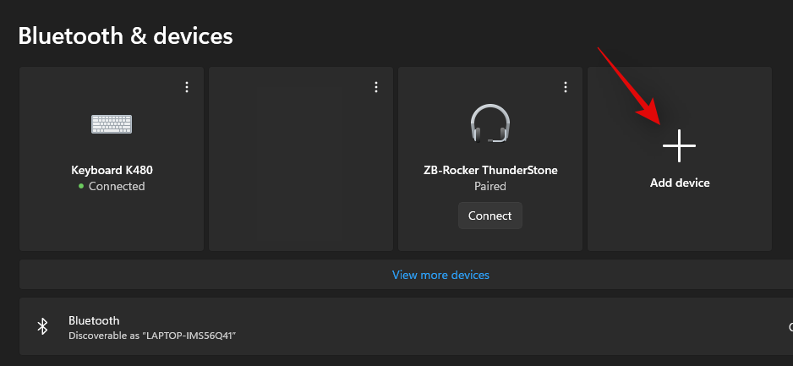Open the View more devices link

(440, 275)
